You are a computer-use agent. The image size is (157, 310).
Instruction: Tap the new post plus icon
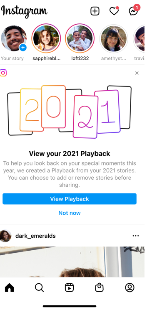point(95,11)
